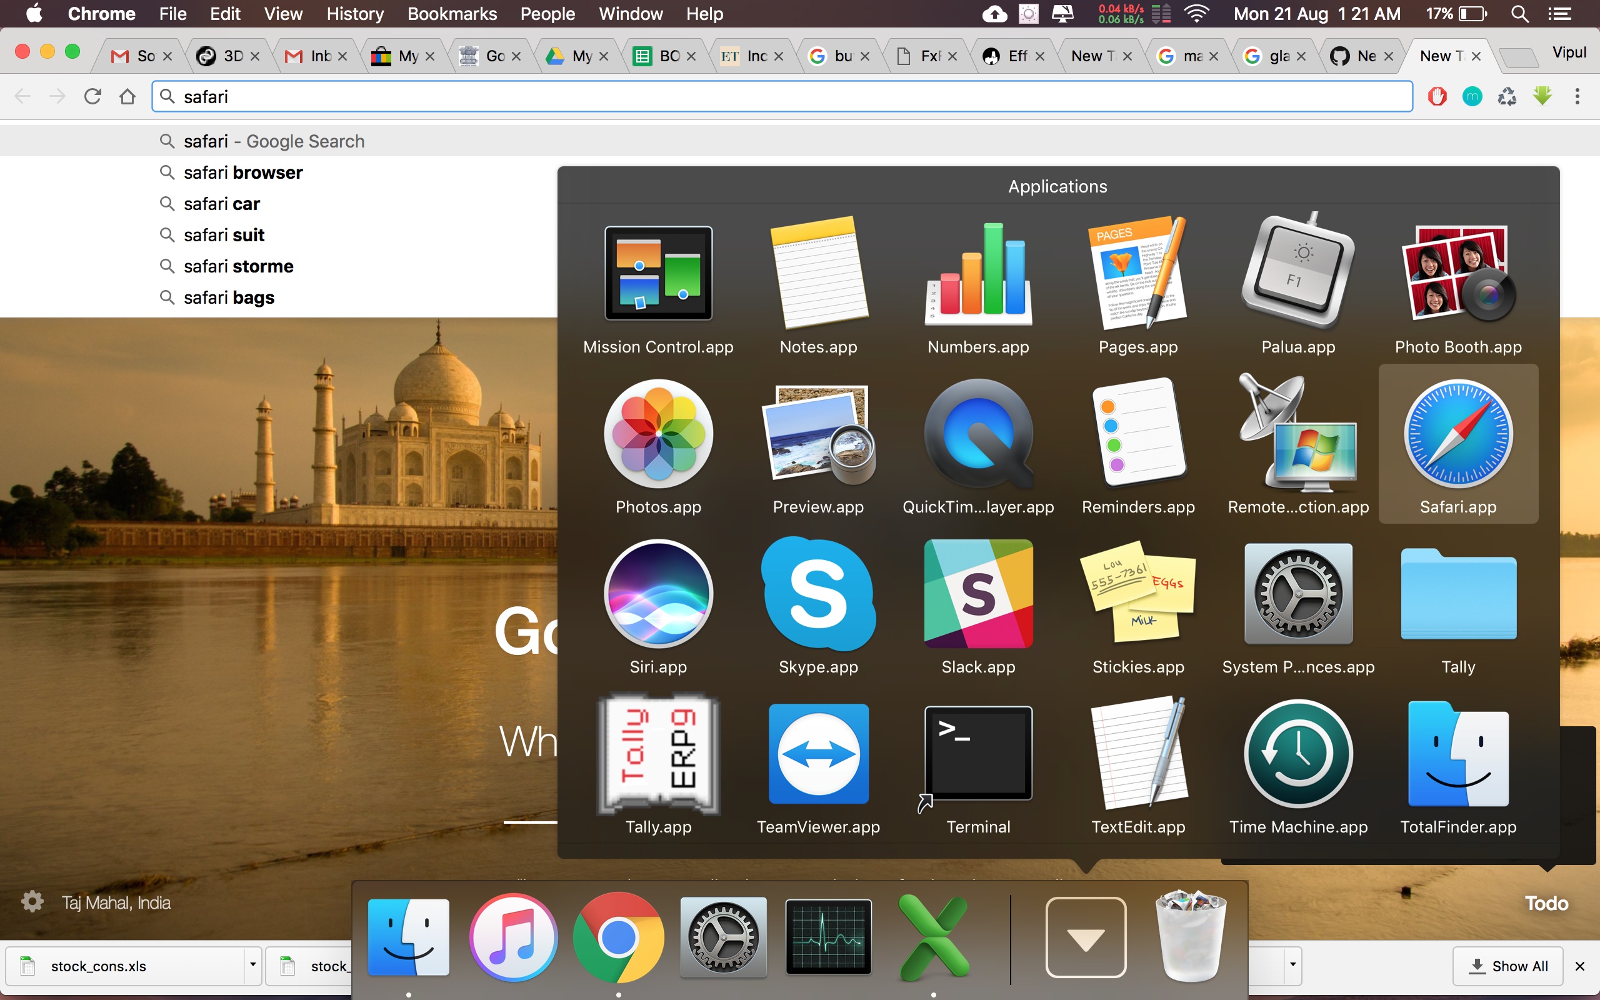Open System Preferences app in stack
Viewport: 1600px width, 1000px height.
click(1299, 594)
